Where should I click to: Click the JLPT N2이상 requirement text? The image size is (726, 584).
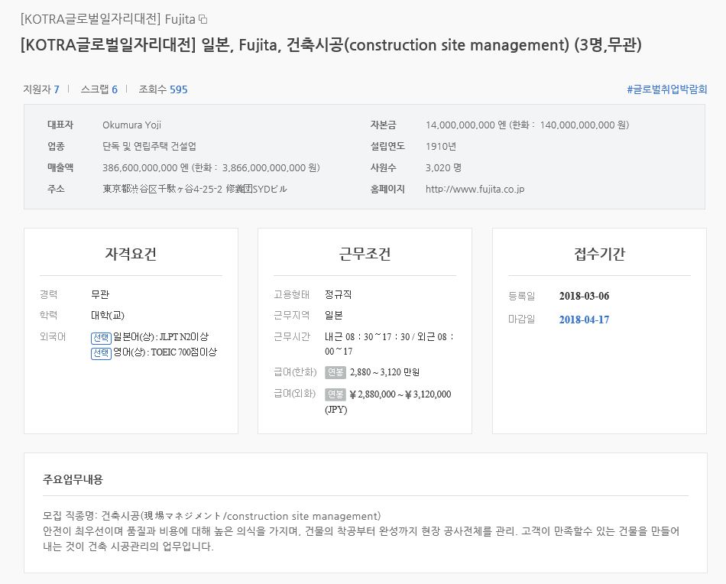pos(184,337)
